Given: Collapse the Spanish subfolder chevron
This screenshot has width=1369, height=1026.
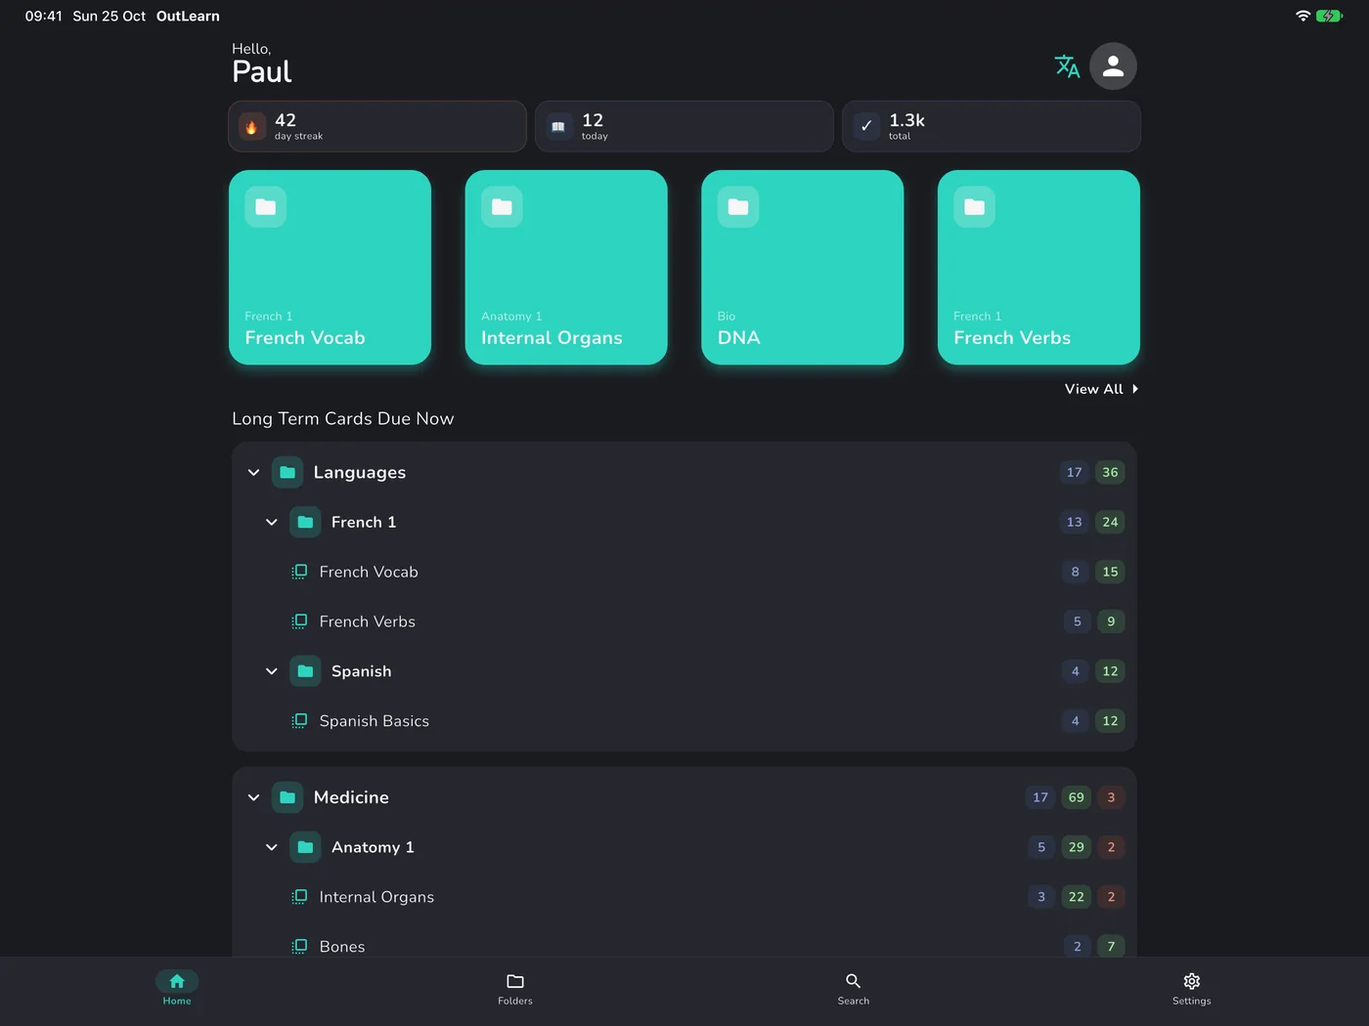Looking at the screenshot, I should 272,671.
